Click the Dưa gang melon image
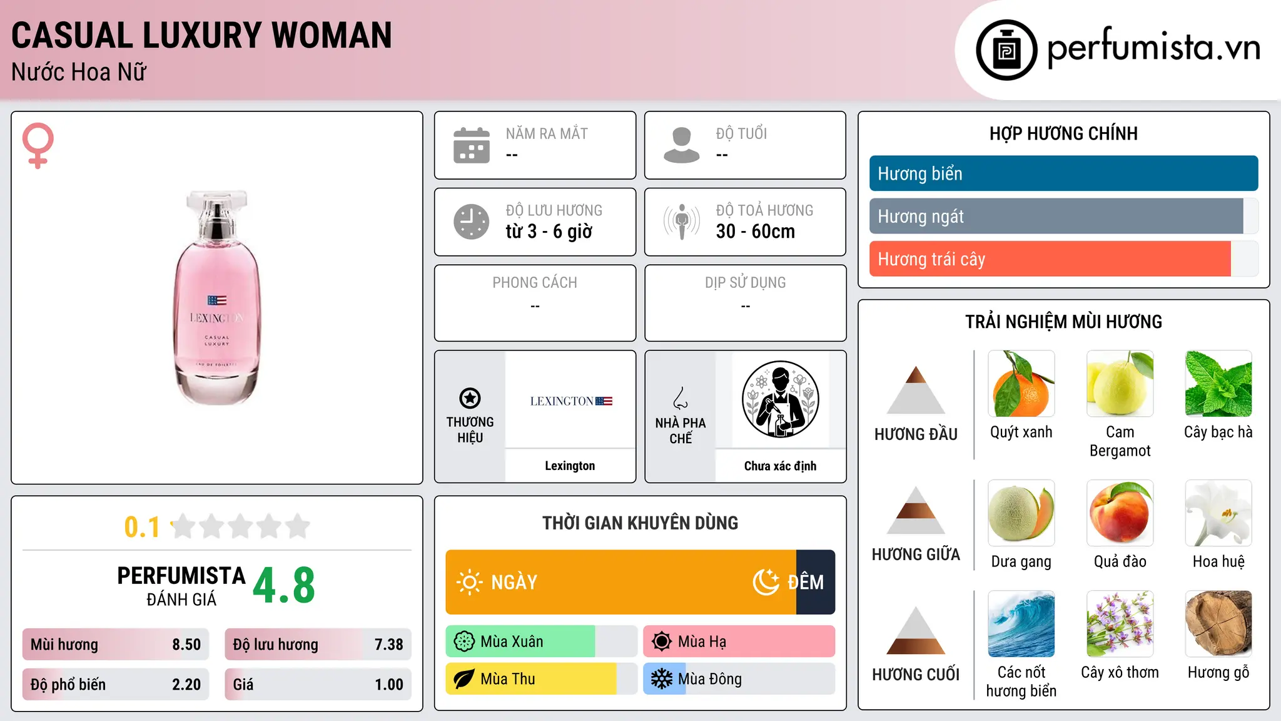Image resolution: width=1281 pixels, height=721 pixels. [x=1021, y=513]
